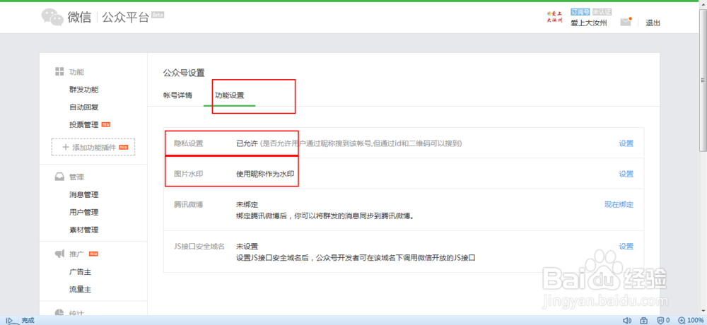Click the 公众号设置 heading
Screen dimensions: 707x325
click(184, 73)
